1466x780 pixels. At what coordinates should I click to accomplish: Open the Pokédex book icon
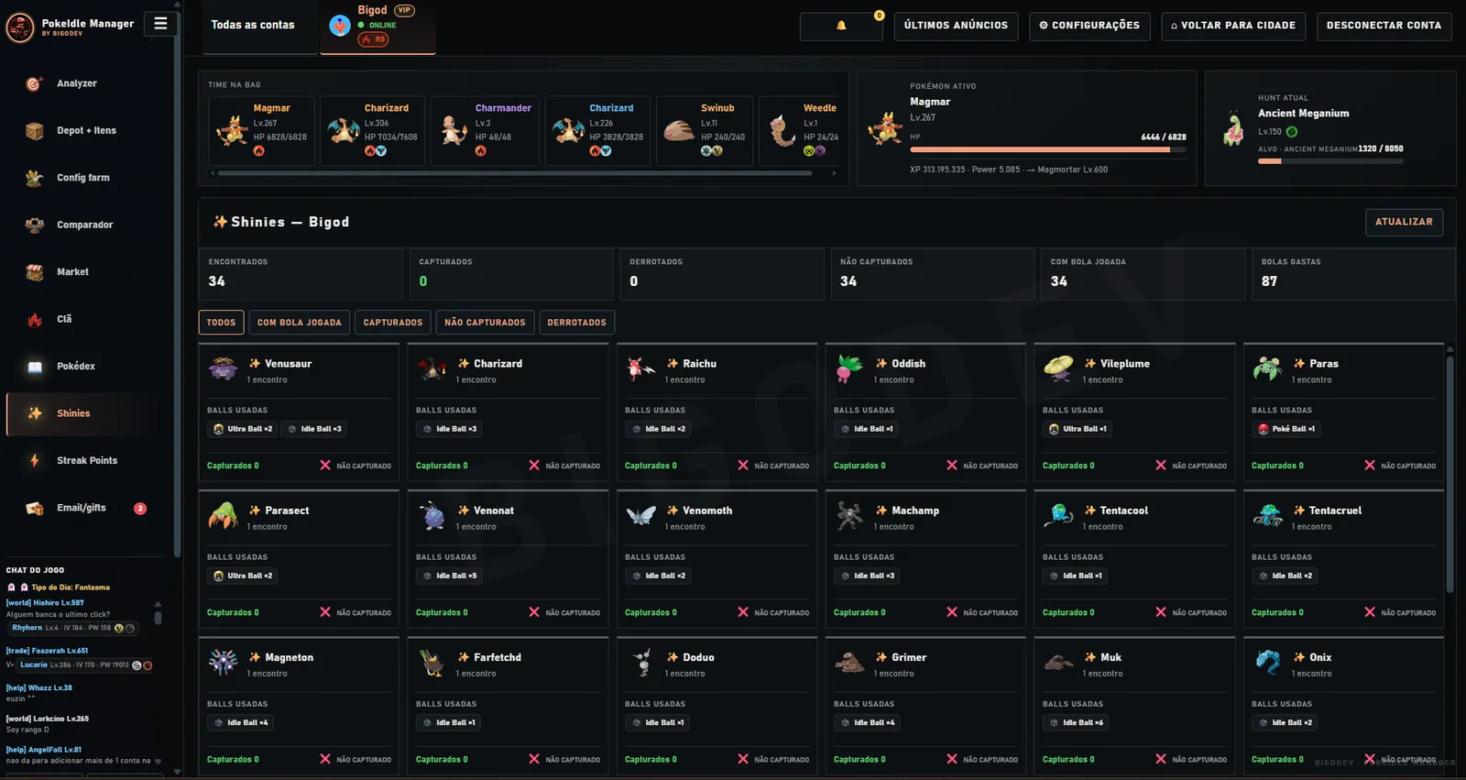click(x=34, y=367)
